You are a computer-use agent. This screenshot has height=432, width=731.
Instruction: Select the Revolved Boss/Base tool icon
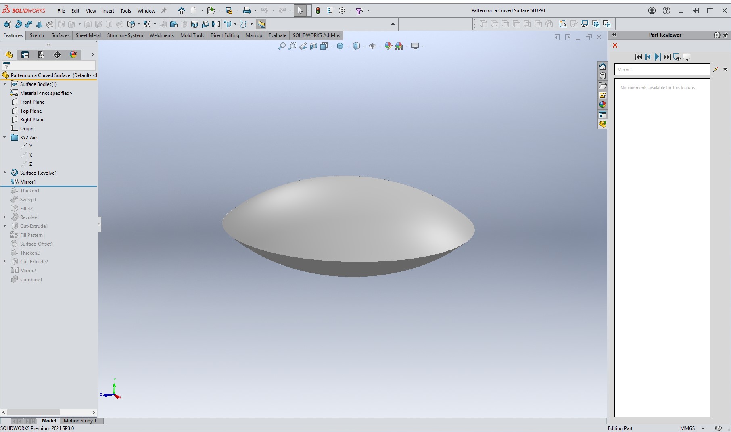pos(18,24)
